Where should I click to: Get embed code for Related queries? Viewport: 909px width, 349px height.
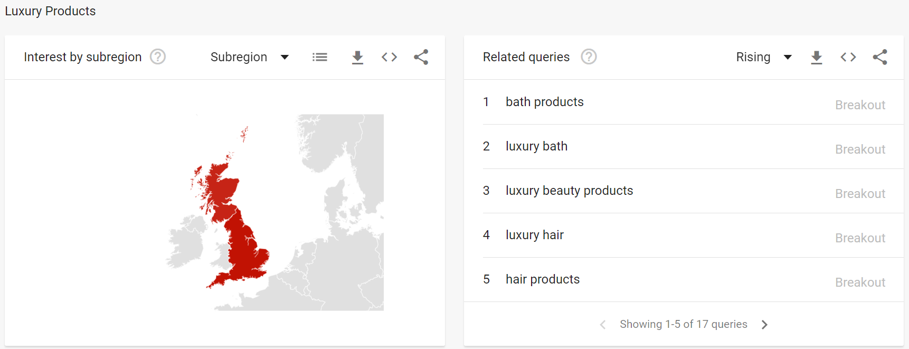tap(848, 57)
